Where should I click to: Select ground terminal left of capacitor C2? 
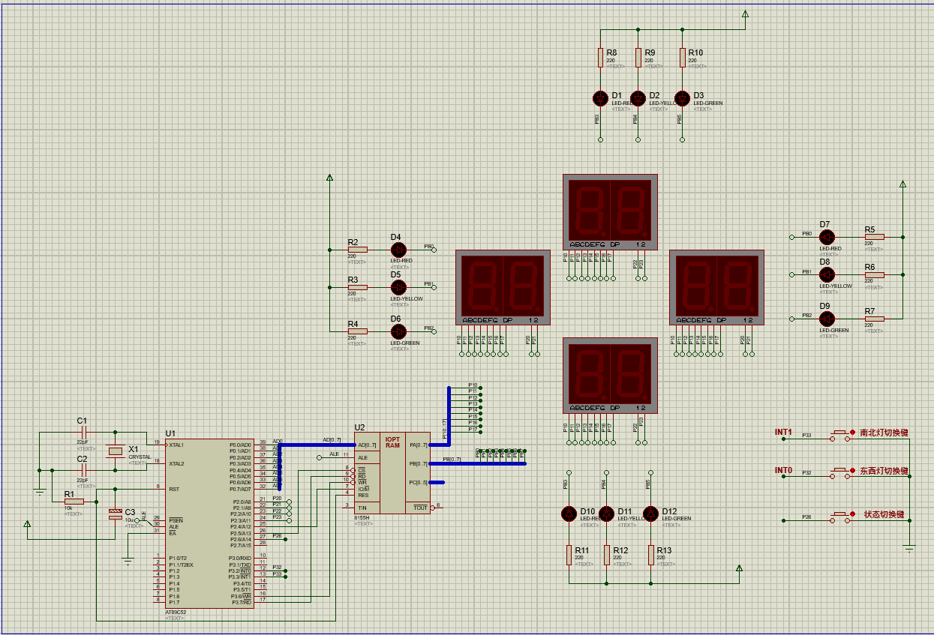(x=39, y=493)
